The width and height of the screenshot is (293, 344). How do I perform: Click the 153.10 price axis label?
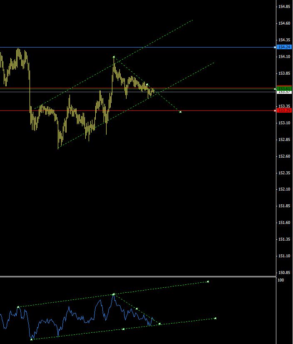tap(284, 123)
